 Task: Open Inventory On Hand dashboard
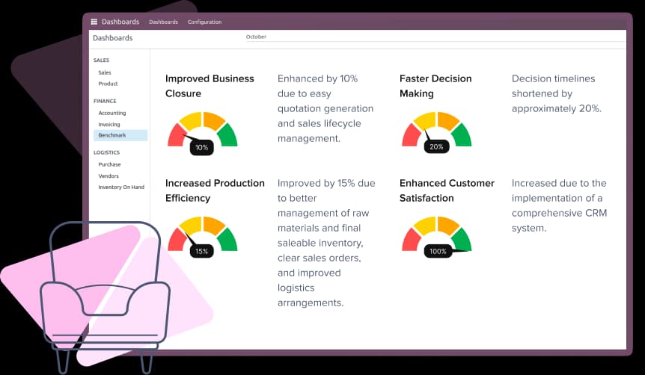click(121, 187)
